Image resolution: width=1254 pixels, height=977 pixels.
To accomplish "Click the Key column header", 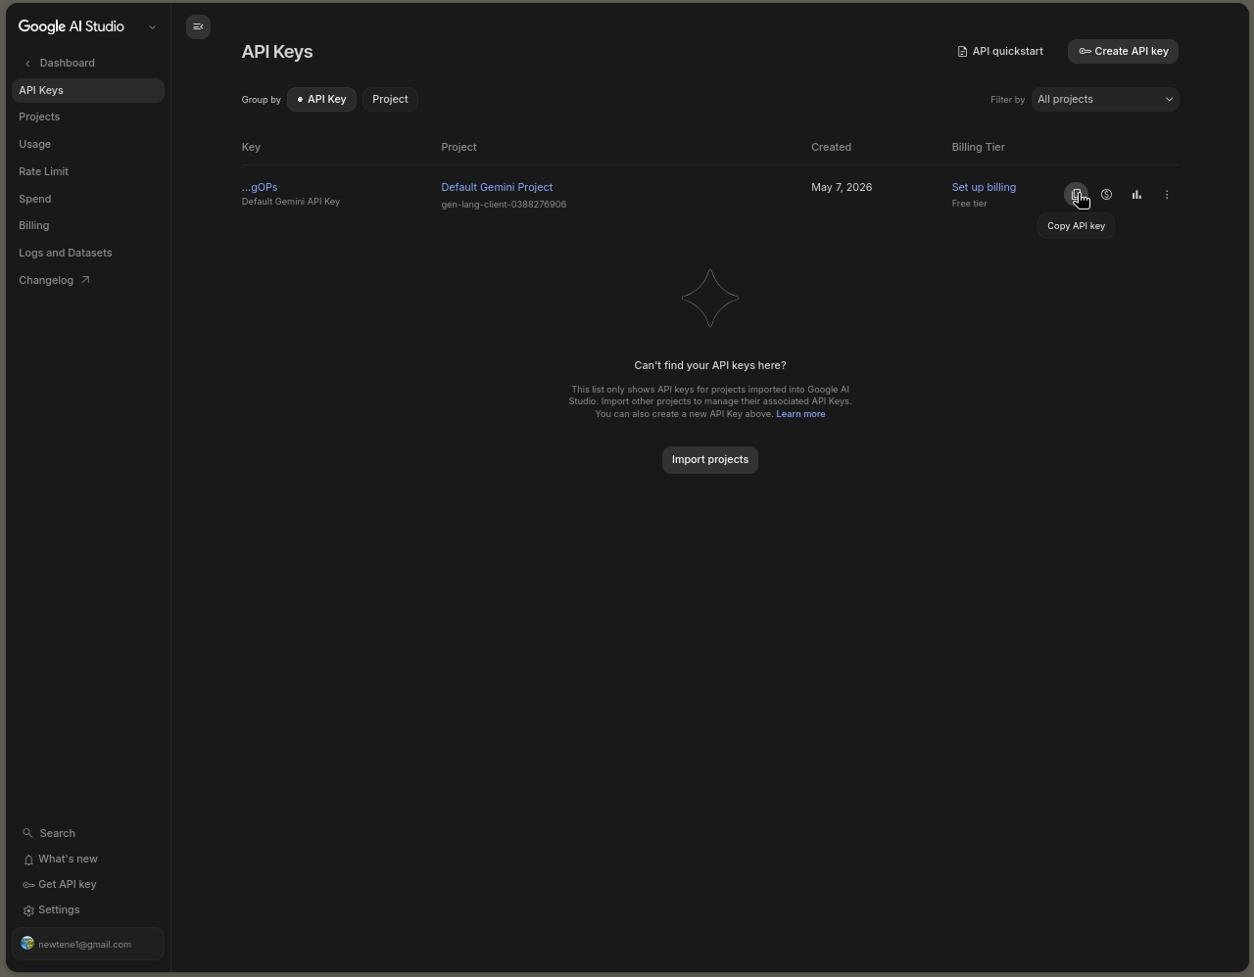I will [251, 147].
